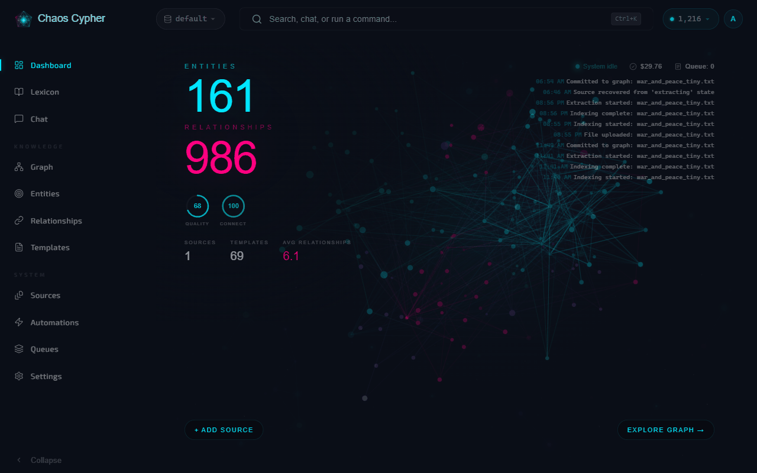This screenshot has width=757, height=473.
Task: Click the 161 entities count
Action: (x=221, y=96)
